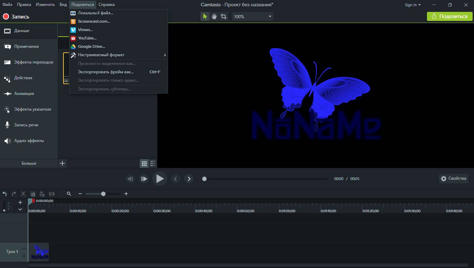The width and height of the screenshot is (474, 268).
Task: Click the Трек 1 track label
Action: click(x=12, y=252)
